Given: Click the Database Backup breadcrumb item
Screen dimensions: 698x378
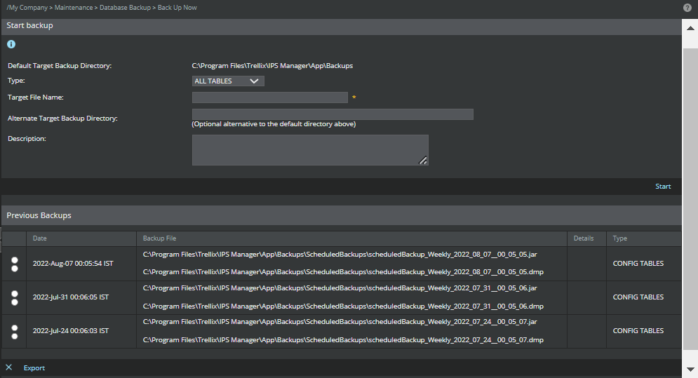Looking at the screenshot, I should 125,8.
